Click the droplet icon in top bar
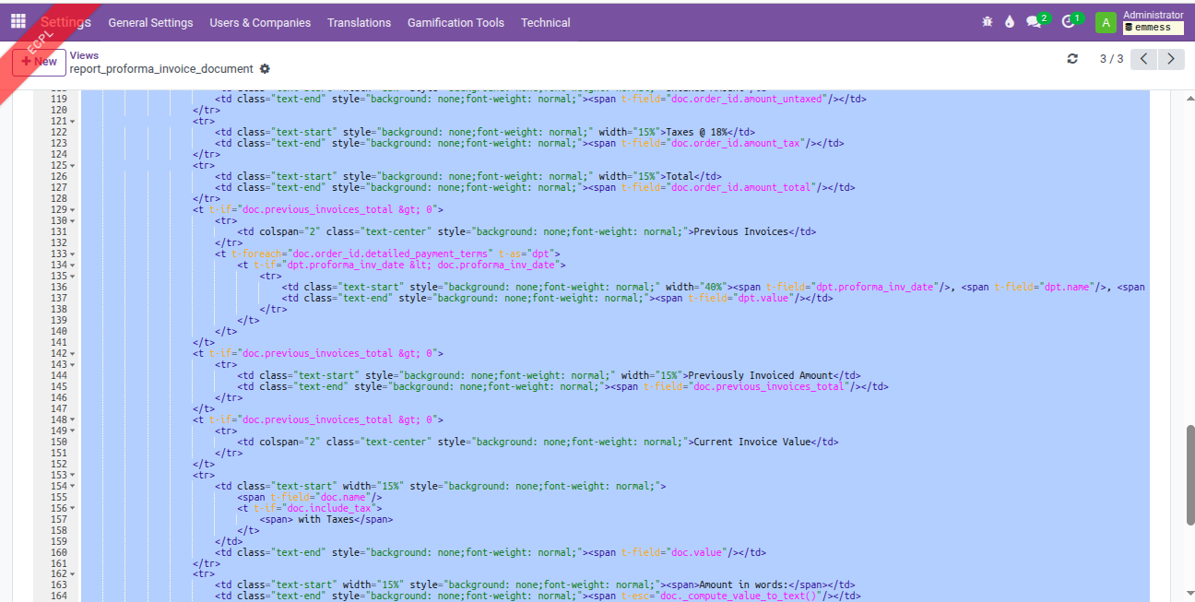This screenshot has height=602, width=1195. point(1010,22)
